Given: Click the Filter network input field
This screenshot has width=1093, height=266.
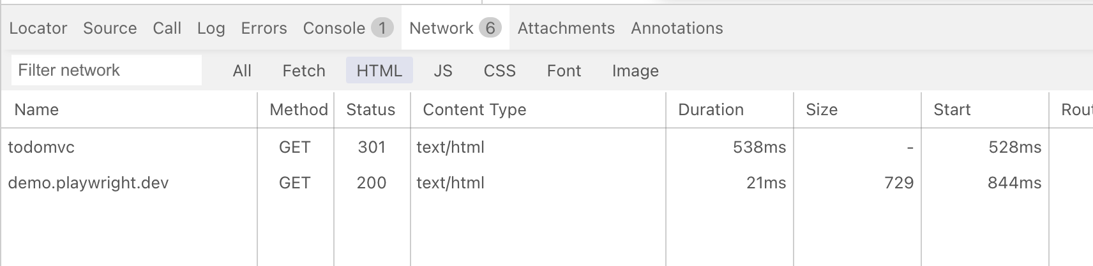Looking at the screenshot, I should coord(106,70).
